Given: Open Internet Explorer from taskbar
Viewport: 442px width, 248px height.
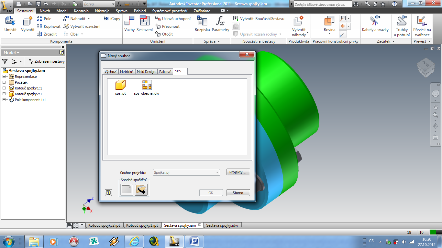Looking at the screenshot, I should click(134, 242).
